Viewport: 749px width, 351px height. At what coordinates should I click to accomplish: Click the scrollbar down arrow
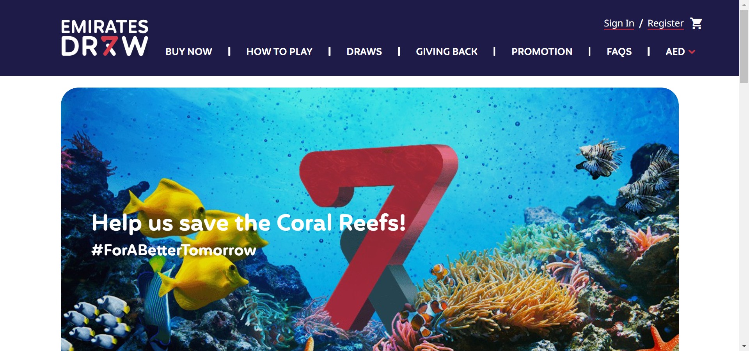coord(744,346)
